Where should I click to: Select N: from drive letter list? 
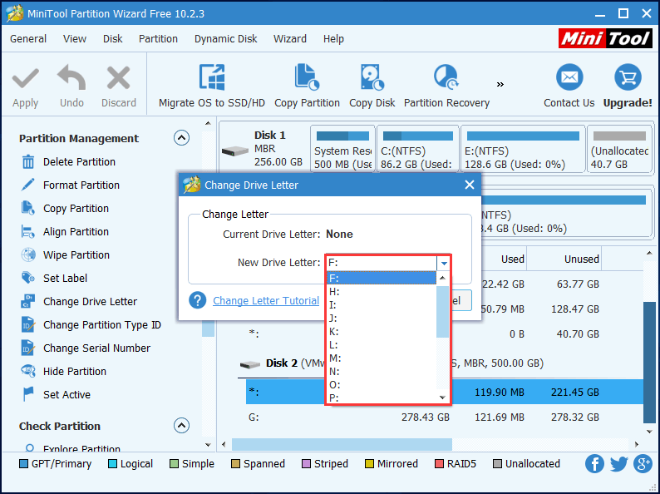(382, 372)
